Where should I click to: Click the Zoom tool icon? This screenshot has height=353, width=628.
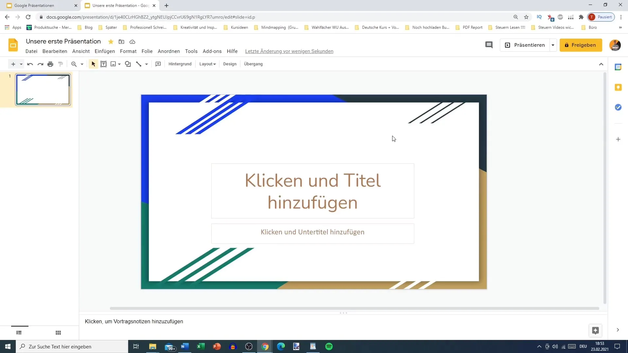click(74, 64)
